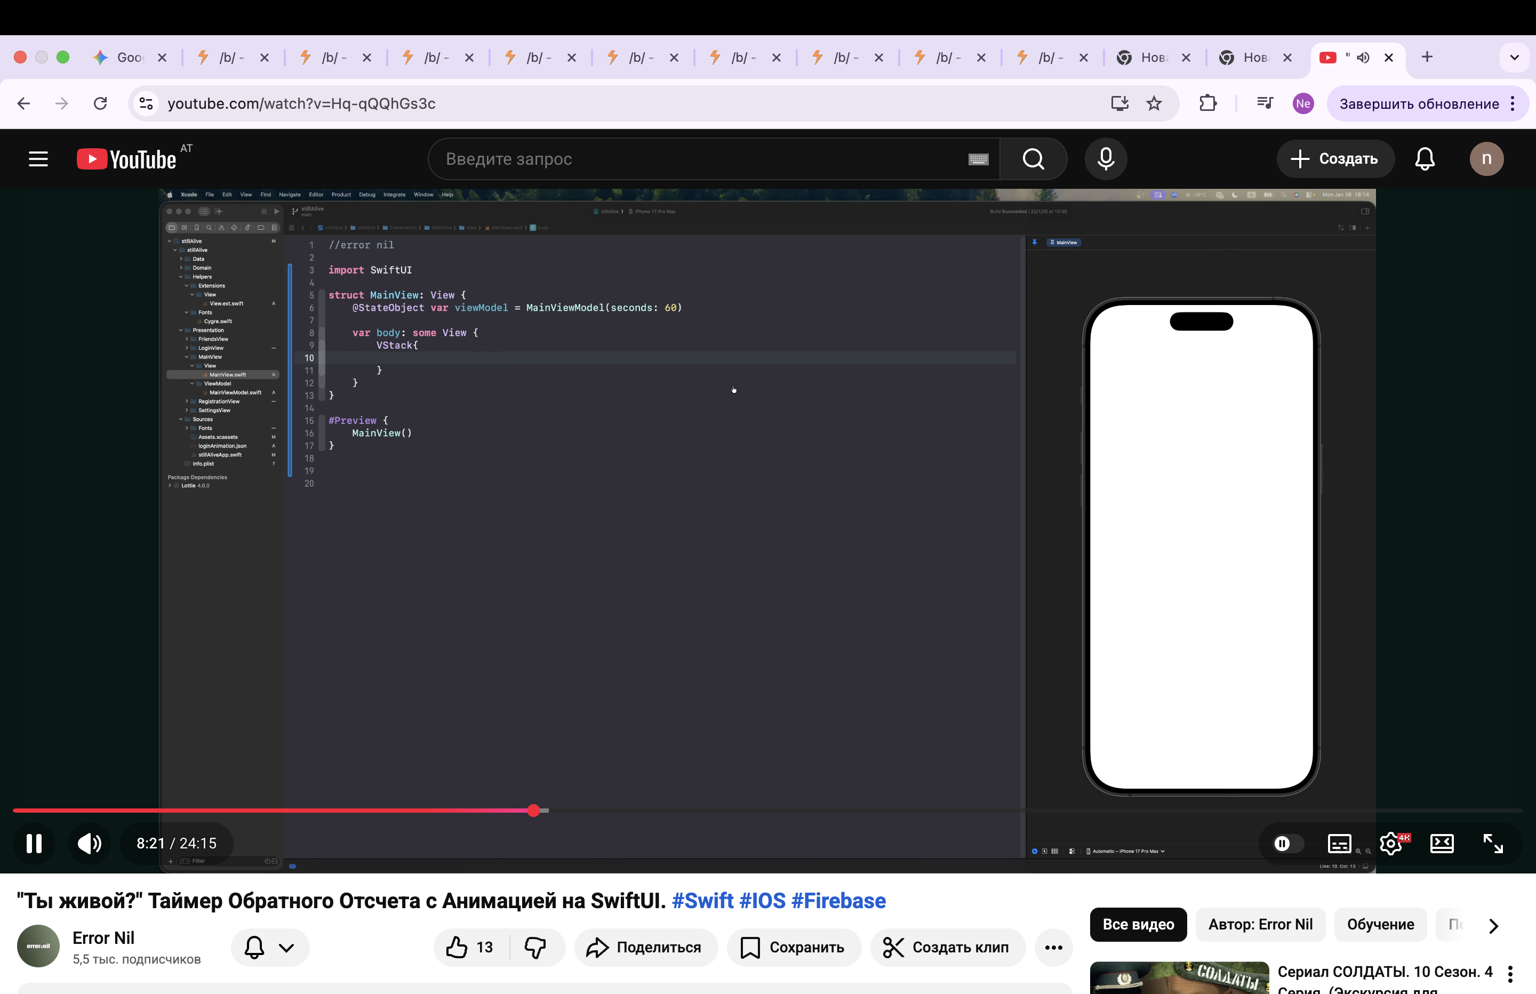Open YouTube notifications bell

[x=1425, y=159]
